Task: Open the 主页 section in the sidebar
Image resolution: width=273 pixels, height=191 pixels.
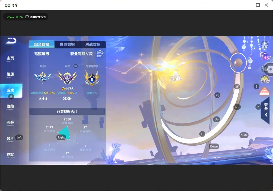Action: click(x=10, y=59)
